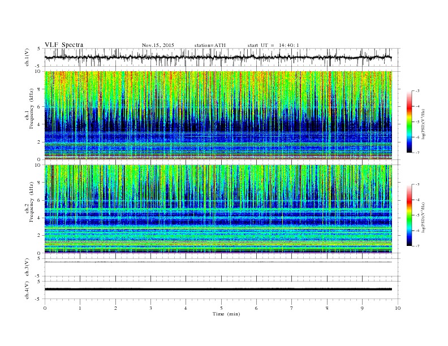448x346 pixels.
Task: Click the "-4" label on ch.2 colorbar
Action: click(417, 200)
